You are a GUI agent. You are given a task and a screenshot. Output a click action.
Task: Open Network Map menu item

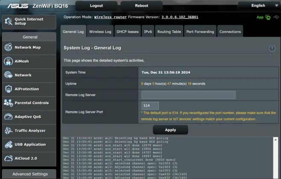click(29, 47)
